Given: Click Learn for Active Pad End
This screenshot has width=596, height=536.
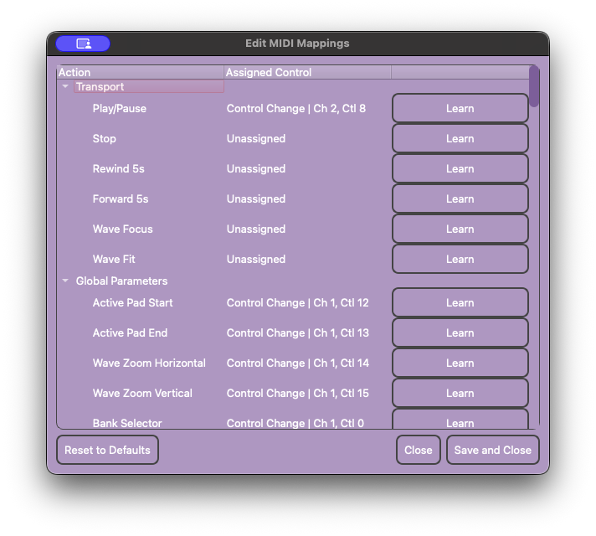Looking at the screenshot, I should pos(460,332).
